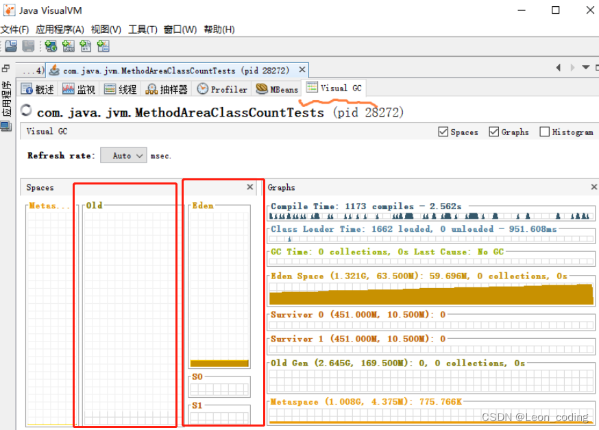
Task: Switch to the 线程 threads tab
Action: [121, 89]
